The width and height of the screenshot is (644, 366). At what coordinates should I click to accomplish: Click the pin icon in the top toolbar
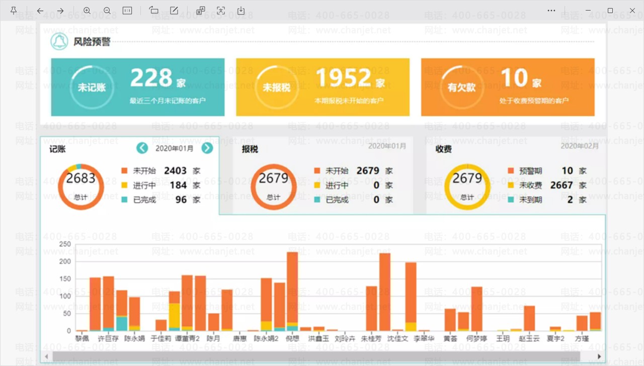[14, 11]
